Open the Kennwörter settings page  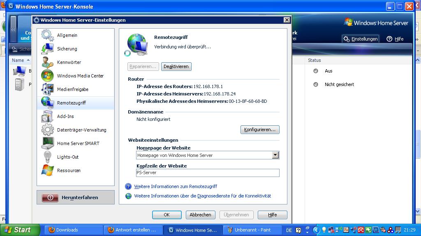76,62
